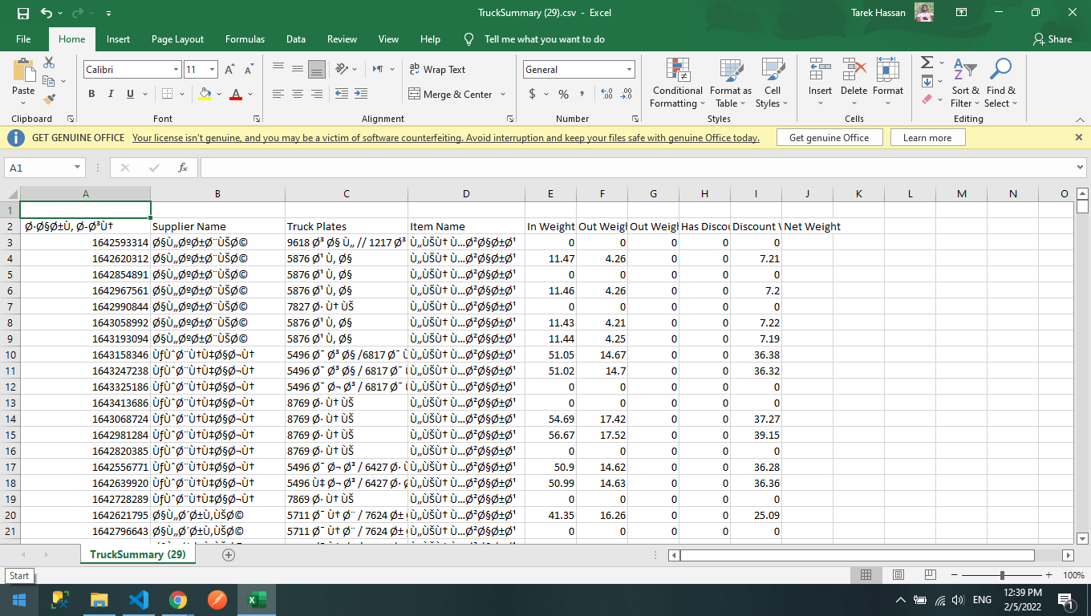The width and height of the screenshot is (1091, 616).
Task: Select cell A1 in the worksheet
Action: point(84,209)
